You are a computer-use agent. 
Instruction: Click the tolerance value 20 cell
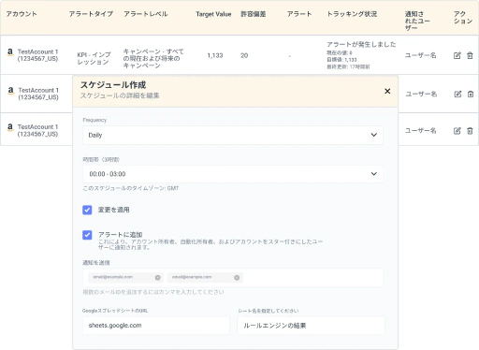coord(244,55)
